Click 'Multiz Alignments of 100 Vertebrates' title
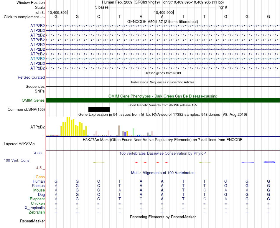 (163, 173)
